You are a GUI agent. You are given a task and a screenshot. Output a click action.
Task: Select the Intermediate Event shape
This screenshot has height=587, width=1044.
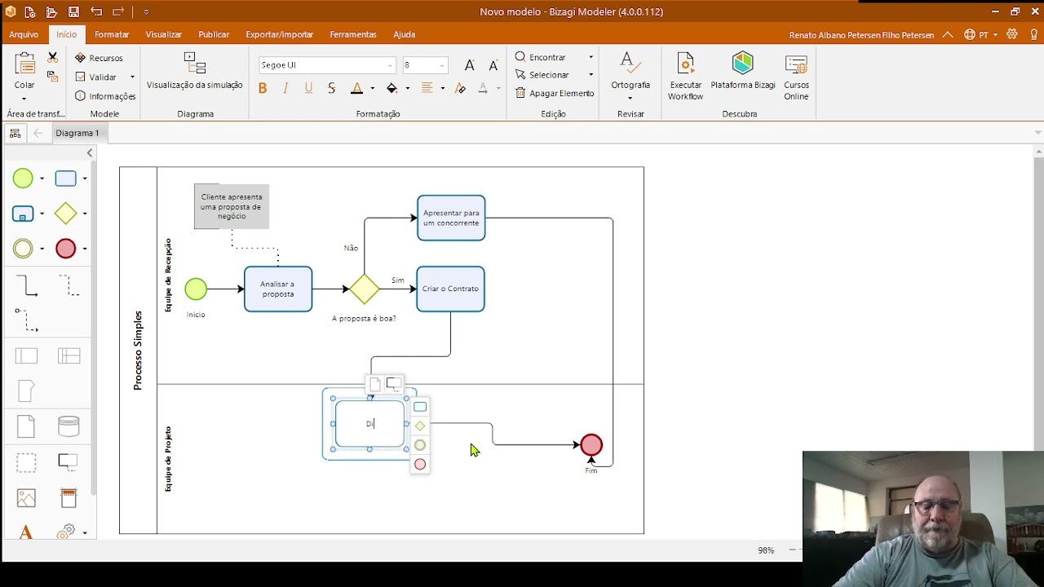click(x=23, y=249)
